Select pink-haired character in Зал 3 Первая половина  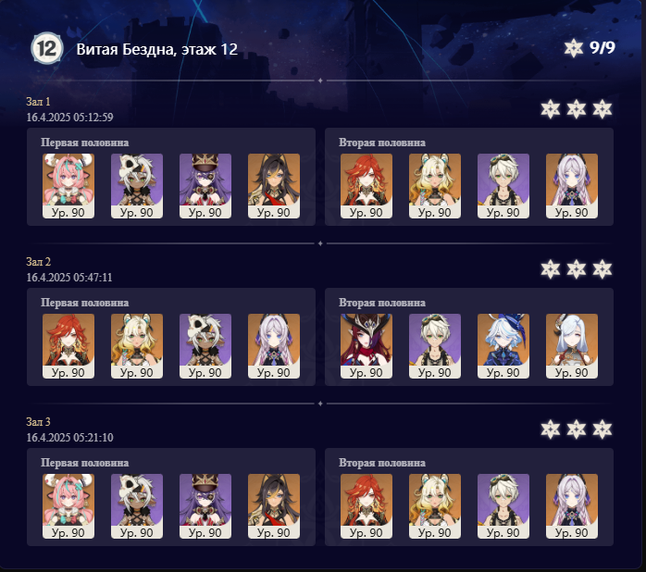(x=68, y=506)
